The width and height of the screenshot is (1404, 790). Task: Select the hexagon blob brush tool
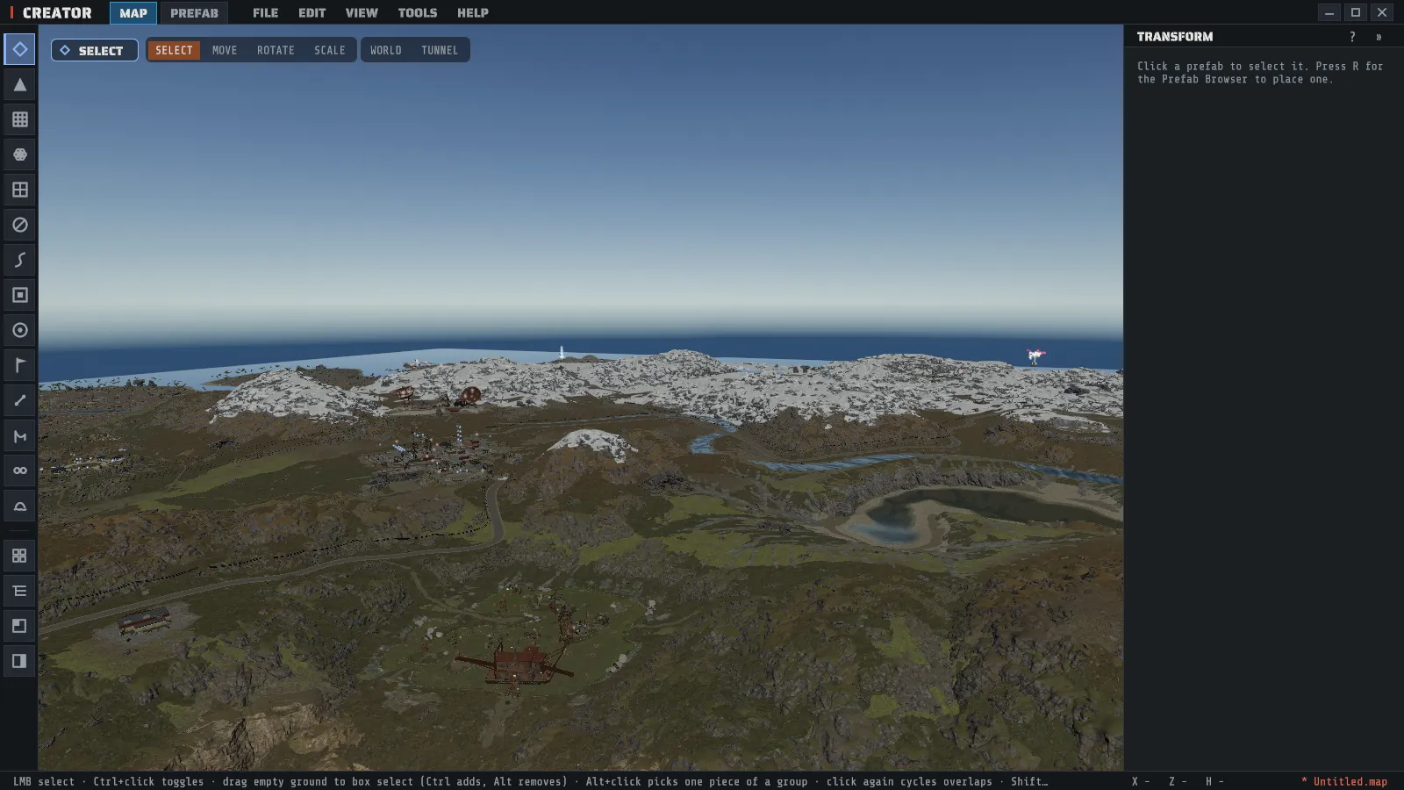(x=19, y=154)
